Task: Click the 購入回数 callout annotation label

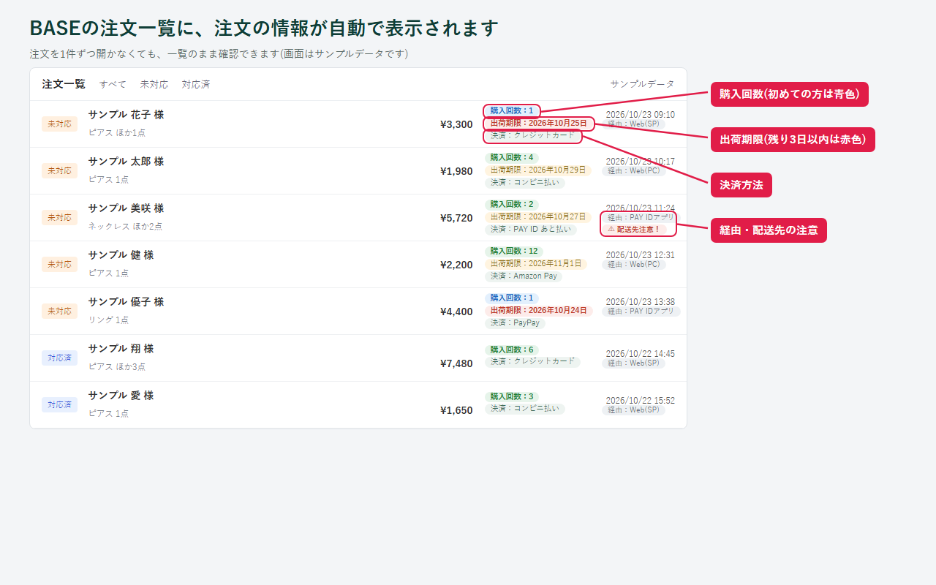Action: [790, 94]
